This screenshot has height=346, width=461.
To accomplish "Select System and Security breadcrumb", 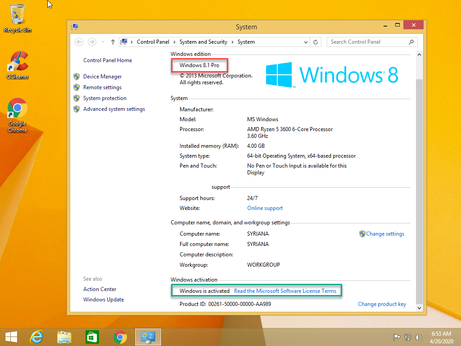I will point(203,42).
